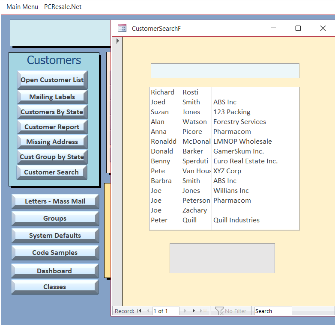This screenshot has width=335, height=325.
Task: Maximize the CustomerSearchF window
Action: (298, 28)
